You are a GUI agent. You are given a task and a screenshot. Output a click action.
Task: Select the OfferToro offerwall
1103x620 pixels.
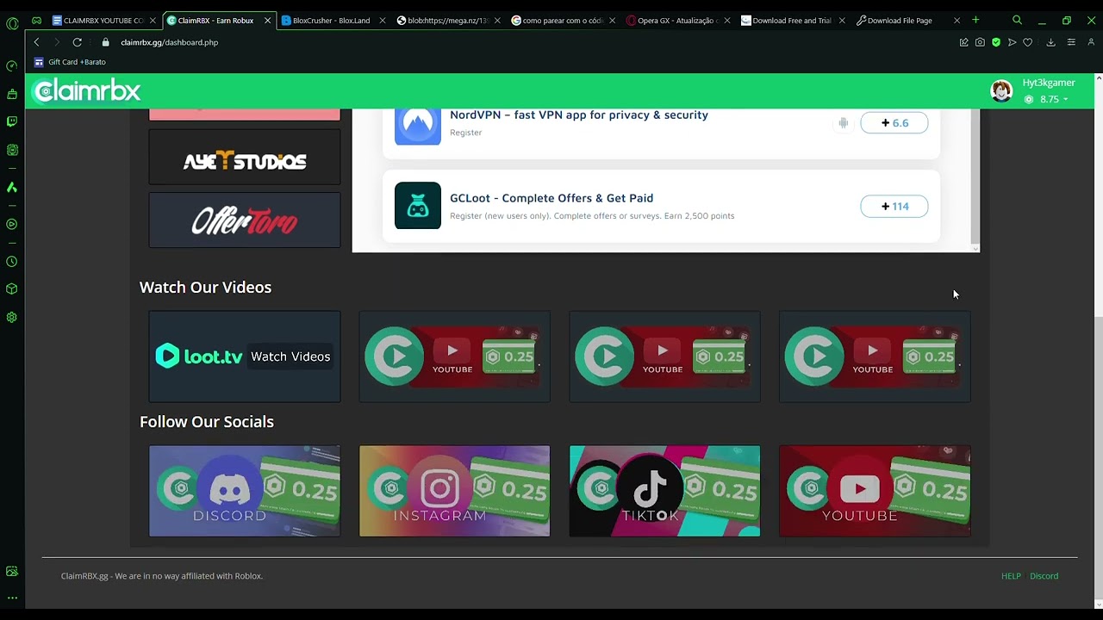pos(245,220)
